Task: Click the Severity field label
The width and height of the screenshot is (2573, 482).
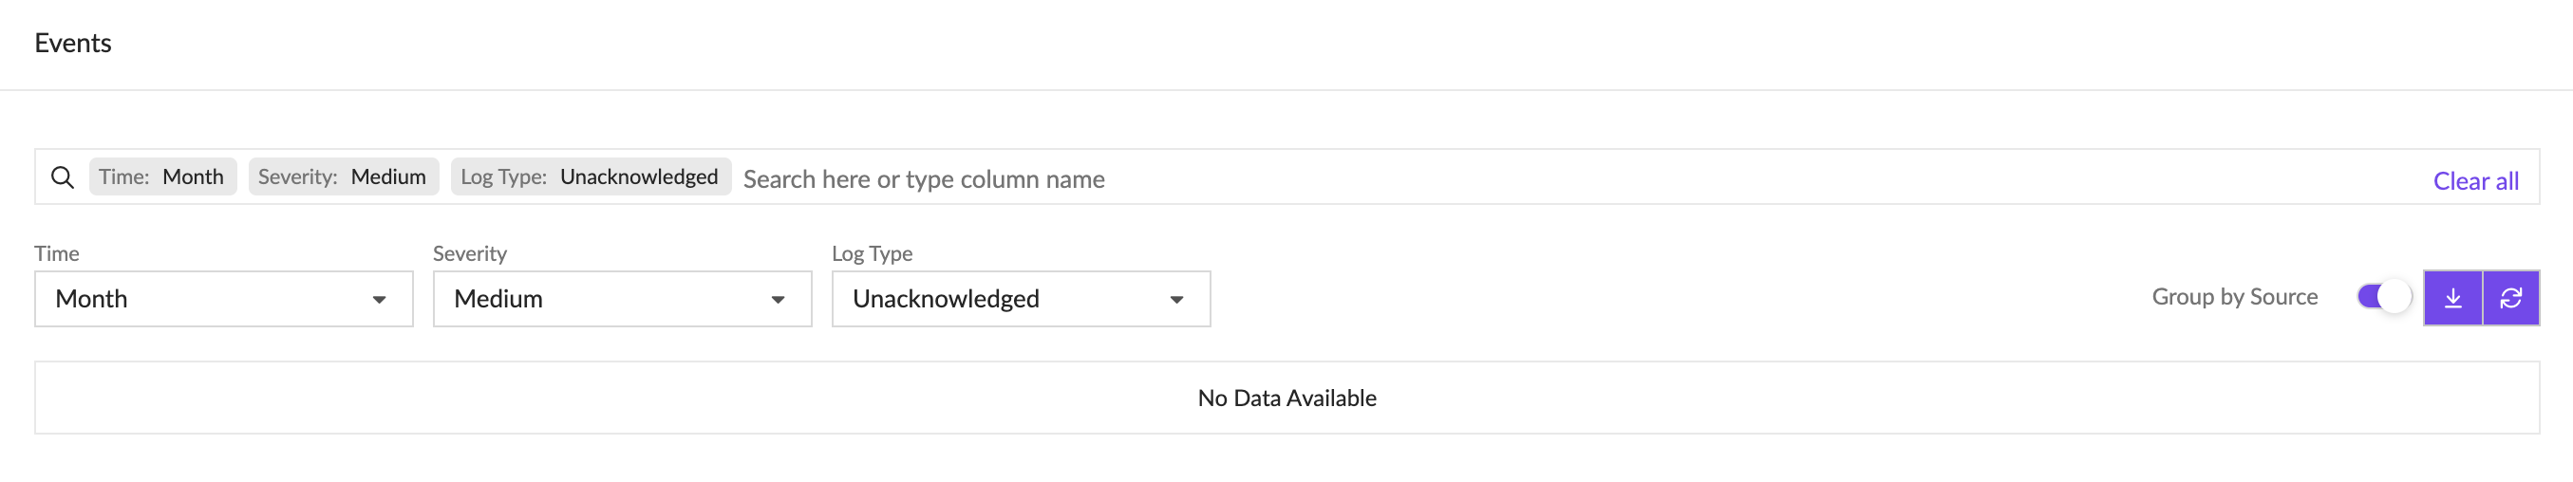Action: [469, 253]
